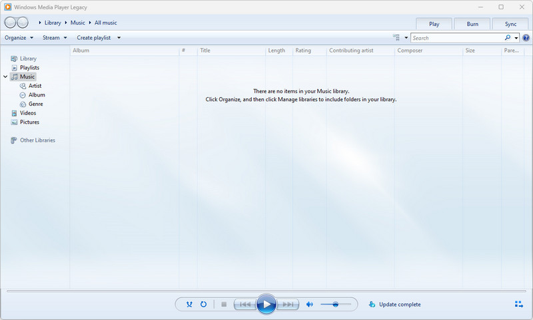The height and width of the screenshot is (320, 533).
Task: Stop playback with the Stop button
Action: click(x=224, y=305)
